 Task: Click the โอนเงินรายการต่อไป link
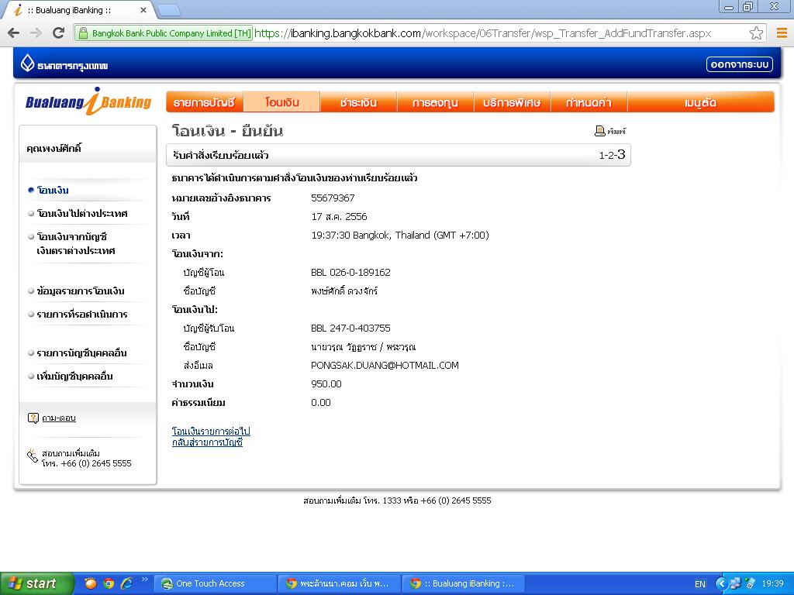click(x=211, y=431)
